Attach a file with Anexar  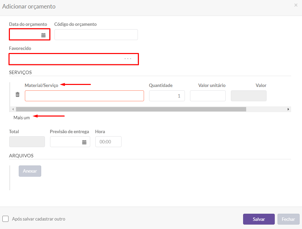point(30,171)
